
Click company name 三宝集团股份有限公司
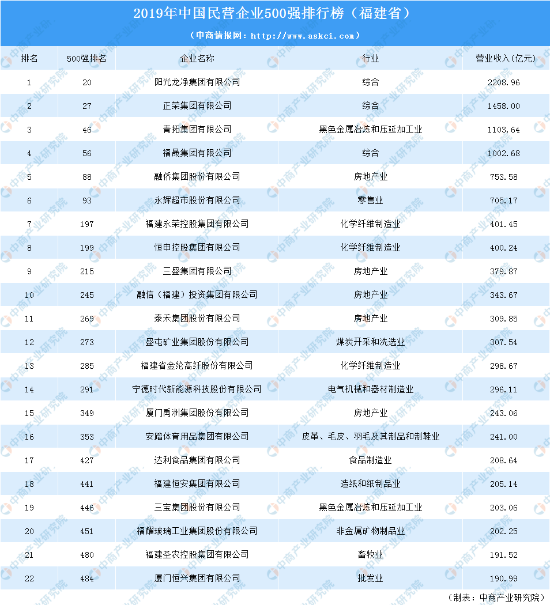pos(197,508)
